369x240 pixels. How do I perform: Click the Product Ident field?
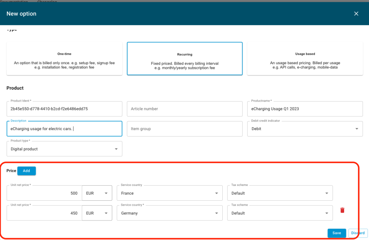65,109
